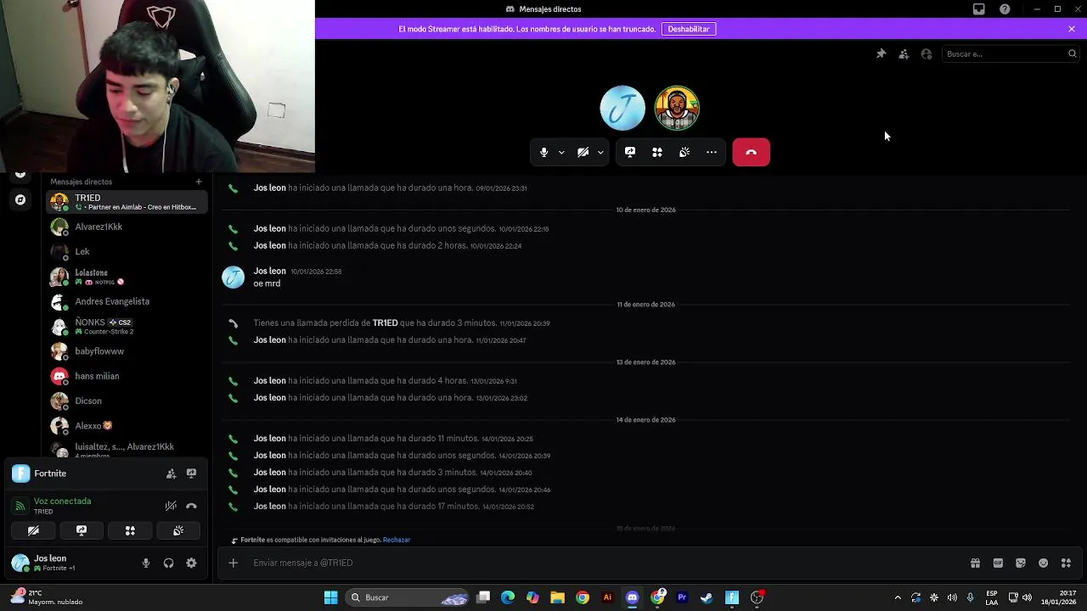Open soundboard from the voice panel
The width and height of the screenshot is (1087, 611).
(178, 530)
